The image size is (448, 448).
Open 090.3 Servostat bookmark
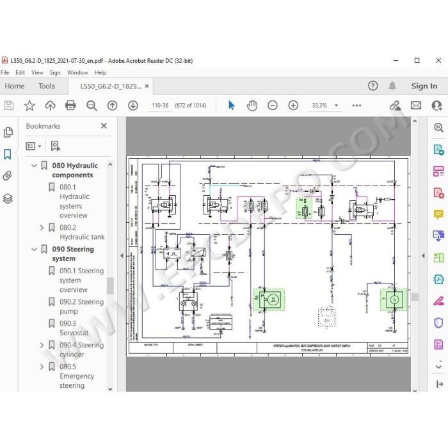pos(74,328)
